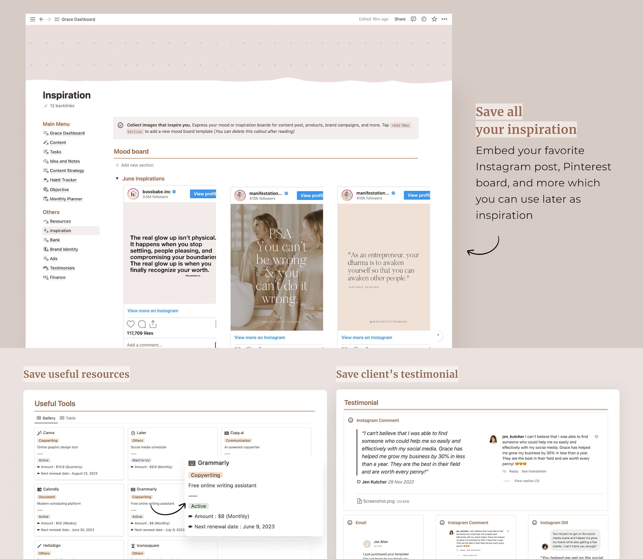The image size is (643, 559).
Task: Collapse the June Inspirations toggle
Action: coord(117,179)
